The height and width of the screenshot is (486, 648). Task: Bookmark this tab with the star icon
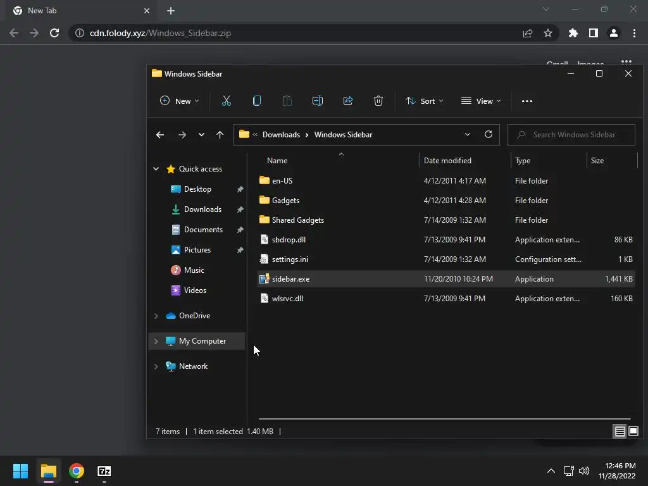(548, 33)
